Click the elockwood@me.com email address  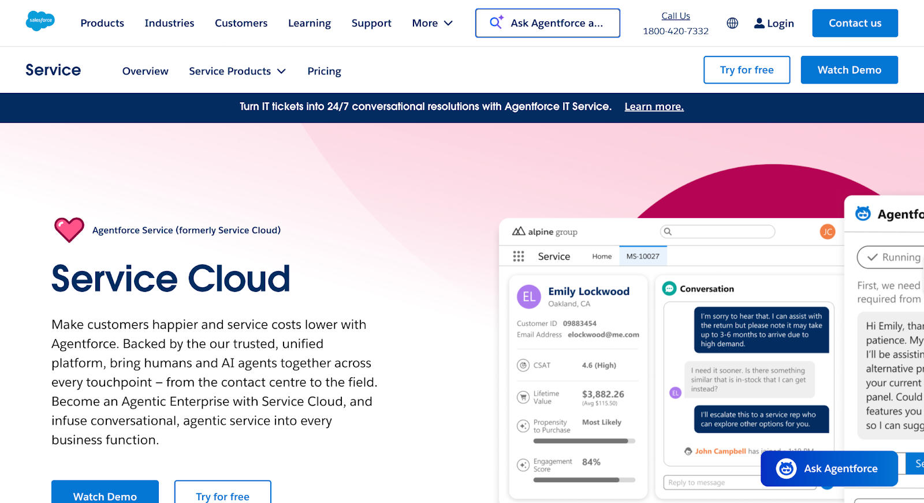coord(603,335)
